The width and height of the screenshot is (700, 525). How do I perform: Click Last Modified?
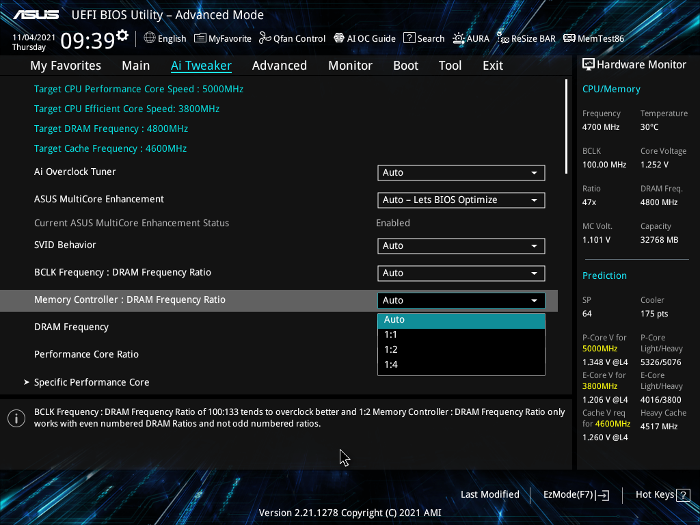(489, 495)
